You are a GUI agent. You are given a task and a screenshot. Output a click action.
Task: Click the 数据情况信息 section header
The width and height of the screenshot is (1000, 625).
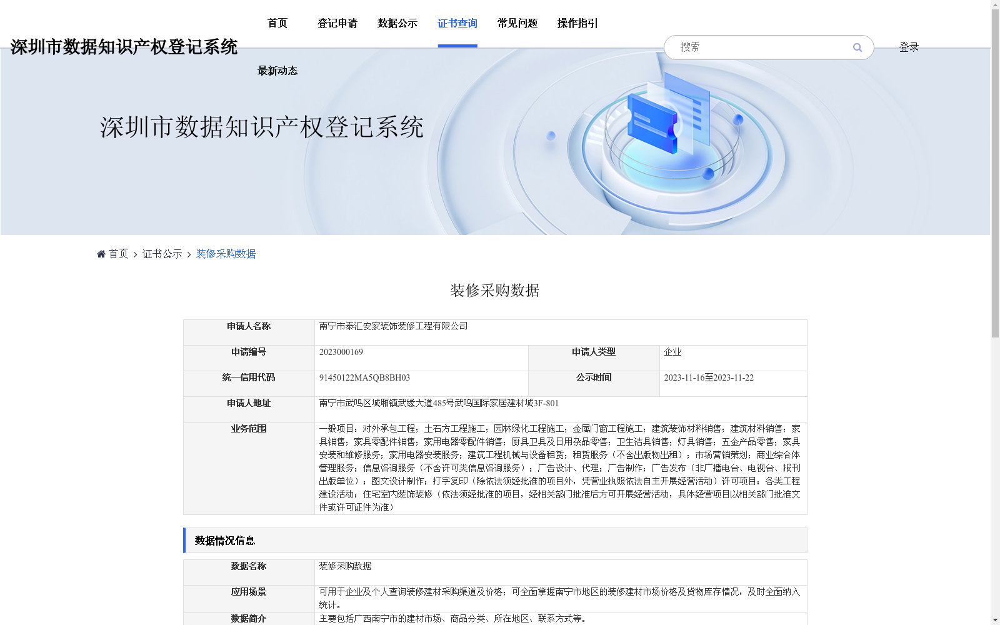(495, 541)
